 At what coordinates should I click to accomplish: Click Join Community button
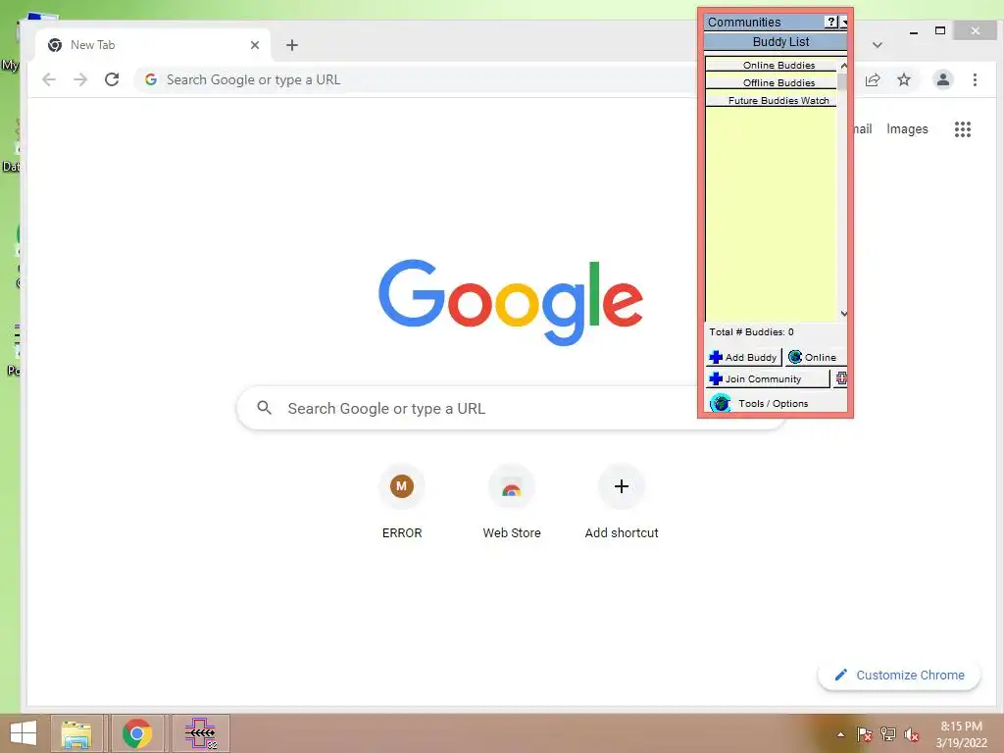coord(768,379)
